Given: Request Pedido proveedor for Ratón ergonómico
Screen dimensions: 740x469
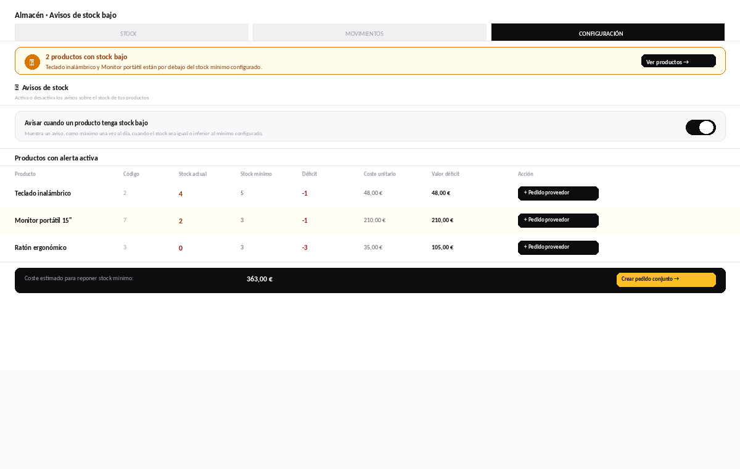Looking at the screenshot, I should click(558, 247).
